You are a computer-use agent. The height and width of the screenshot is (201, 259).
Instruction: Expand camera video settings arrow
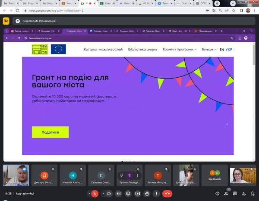coord(103,194)
